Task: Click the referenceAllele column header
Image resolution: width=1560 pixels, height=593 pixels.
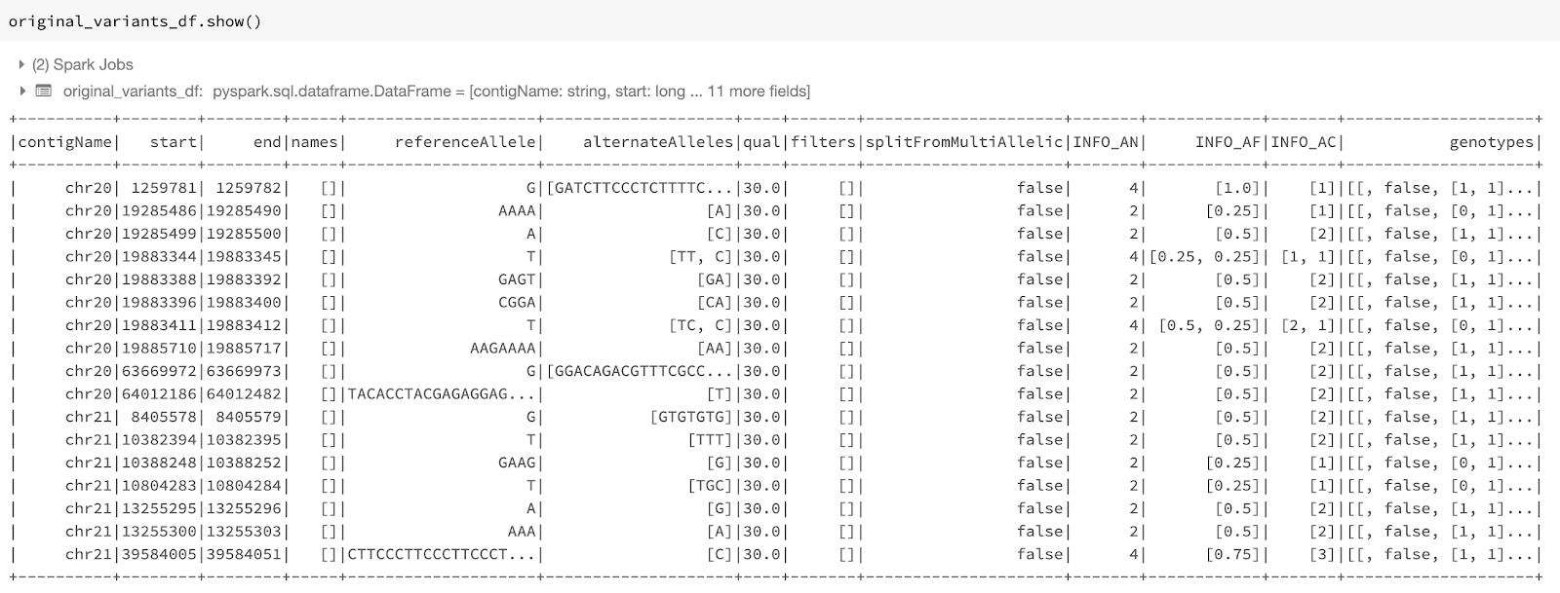Action: pos(465,142)
